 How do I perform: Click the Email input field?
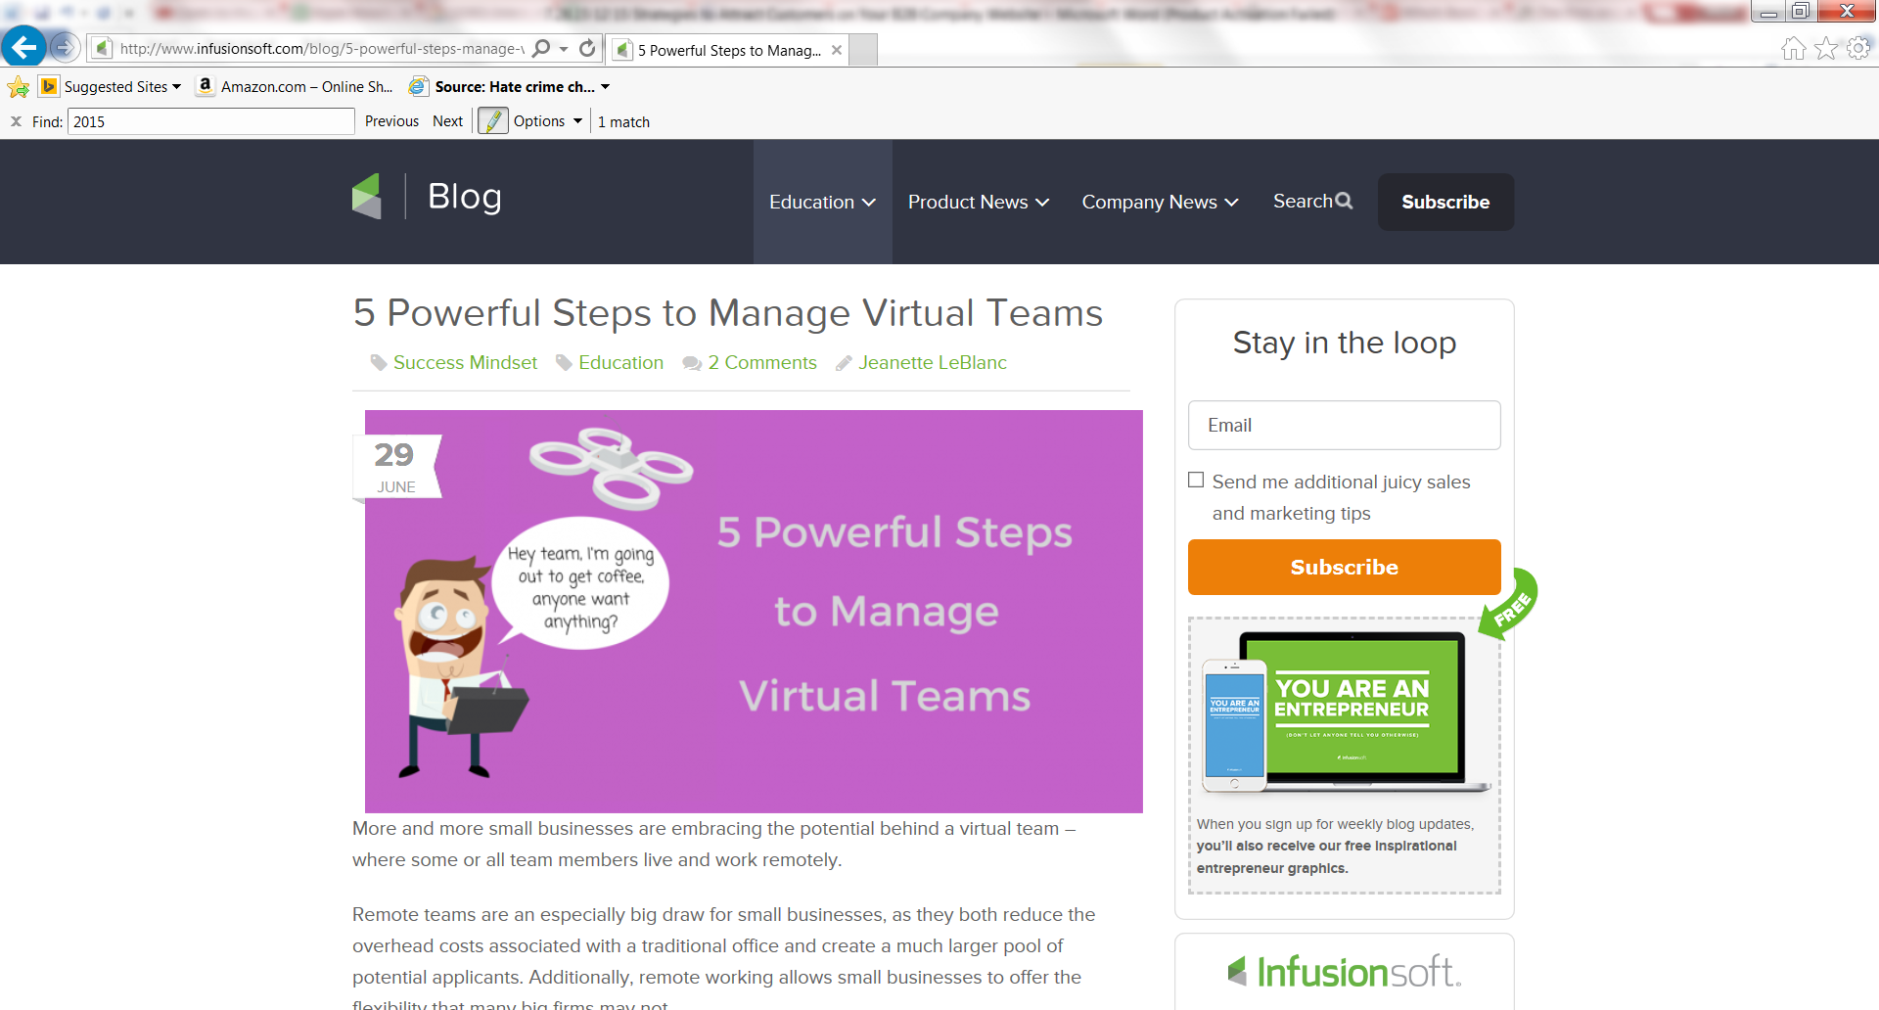(1344, 425)
